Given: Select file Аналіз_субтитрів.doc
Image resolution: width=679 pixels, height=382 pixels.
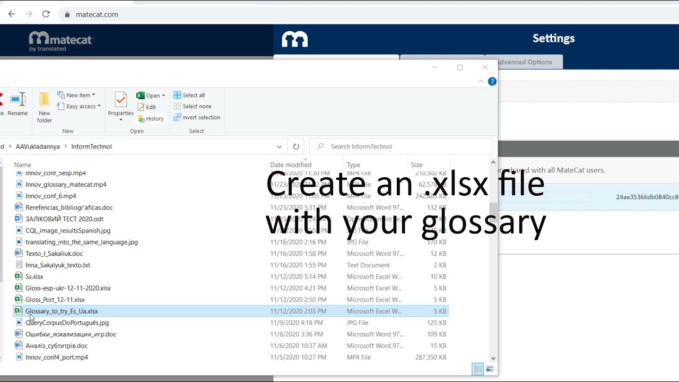Looking at the screenshot, I should (57, 346).
